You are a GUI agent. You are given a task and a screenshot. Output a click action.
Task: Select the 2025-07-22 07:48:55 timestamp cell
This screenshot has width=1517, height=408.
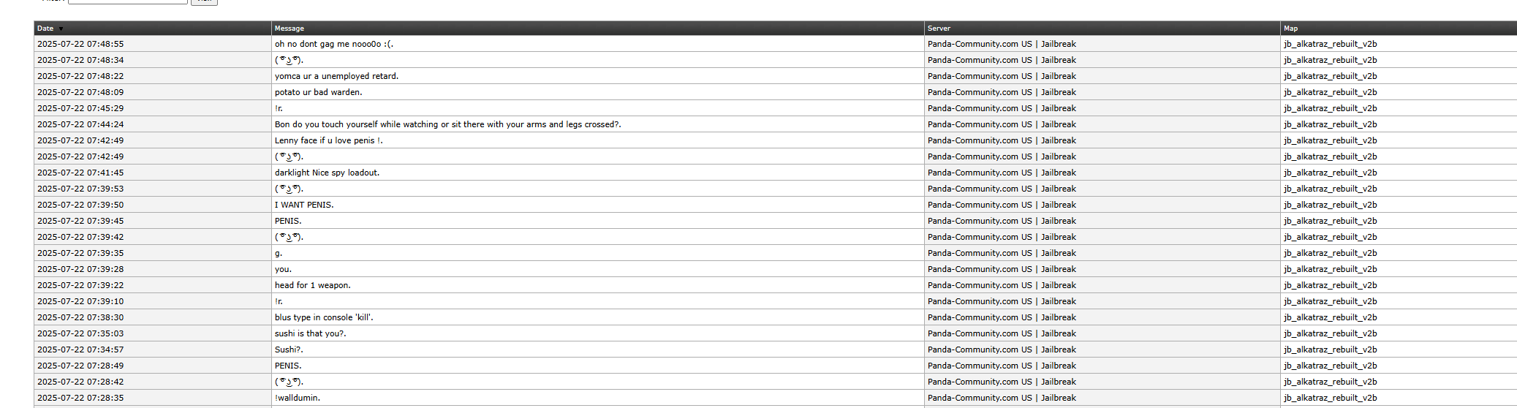coord(80,44)
